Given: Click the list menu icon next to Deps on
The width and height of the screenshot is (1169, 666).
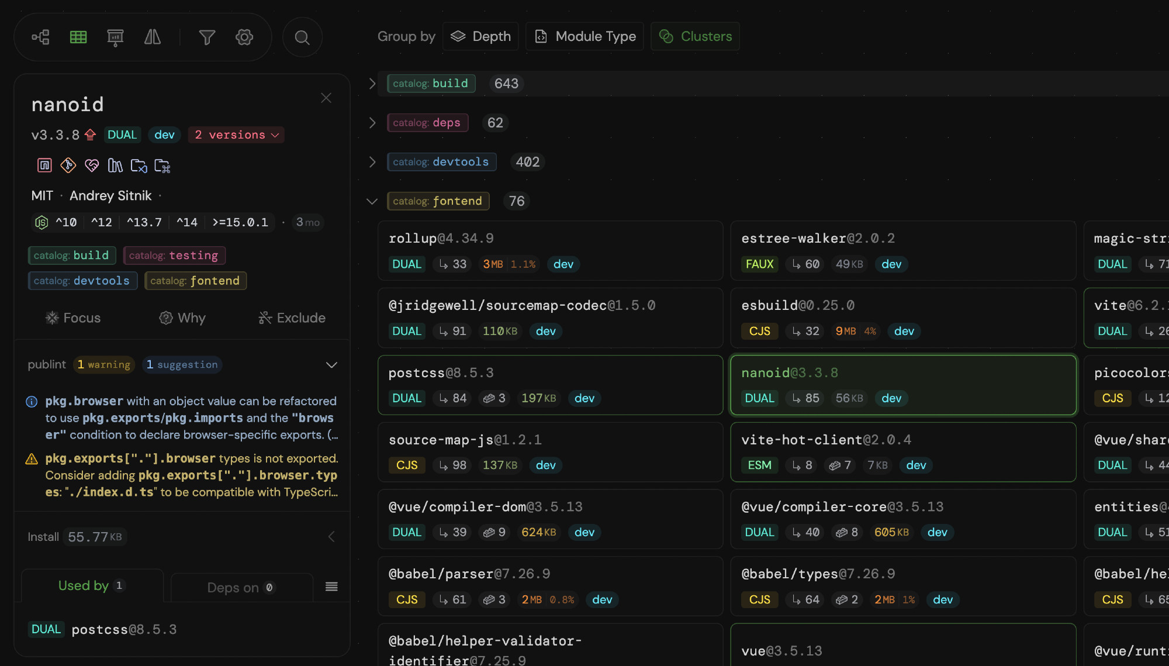Looking at the screenshot, I should tap(331, 586).
